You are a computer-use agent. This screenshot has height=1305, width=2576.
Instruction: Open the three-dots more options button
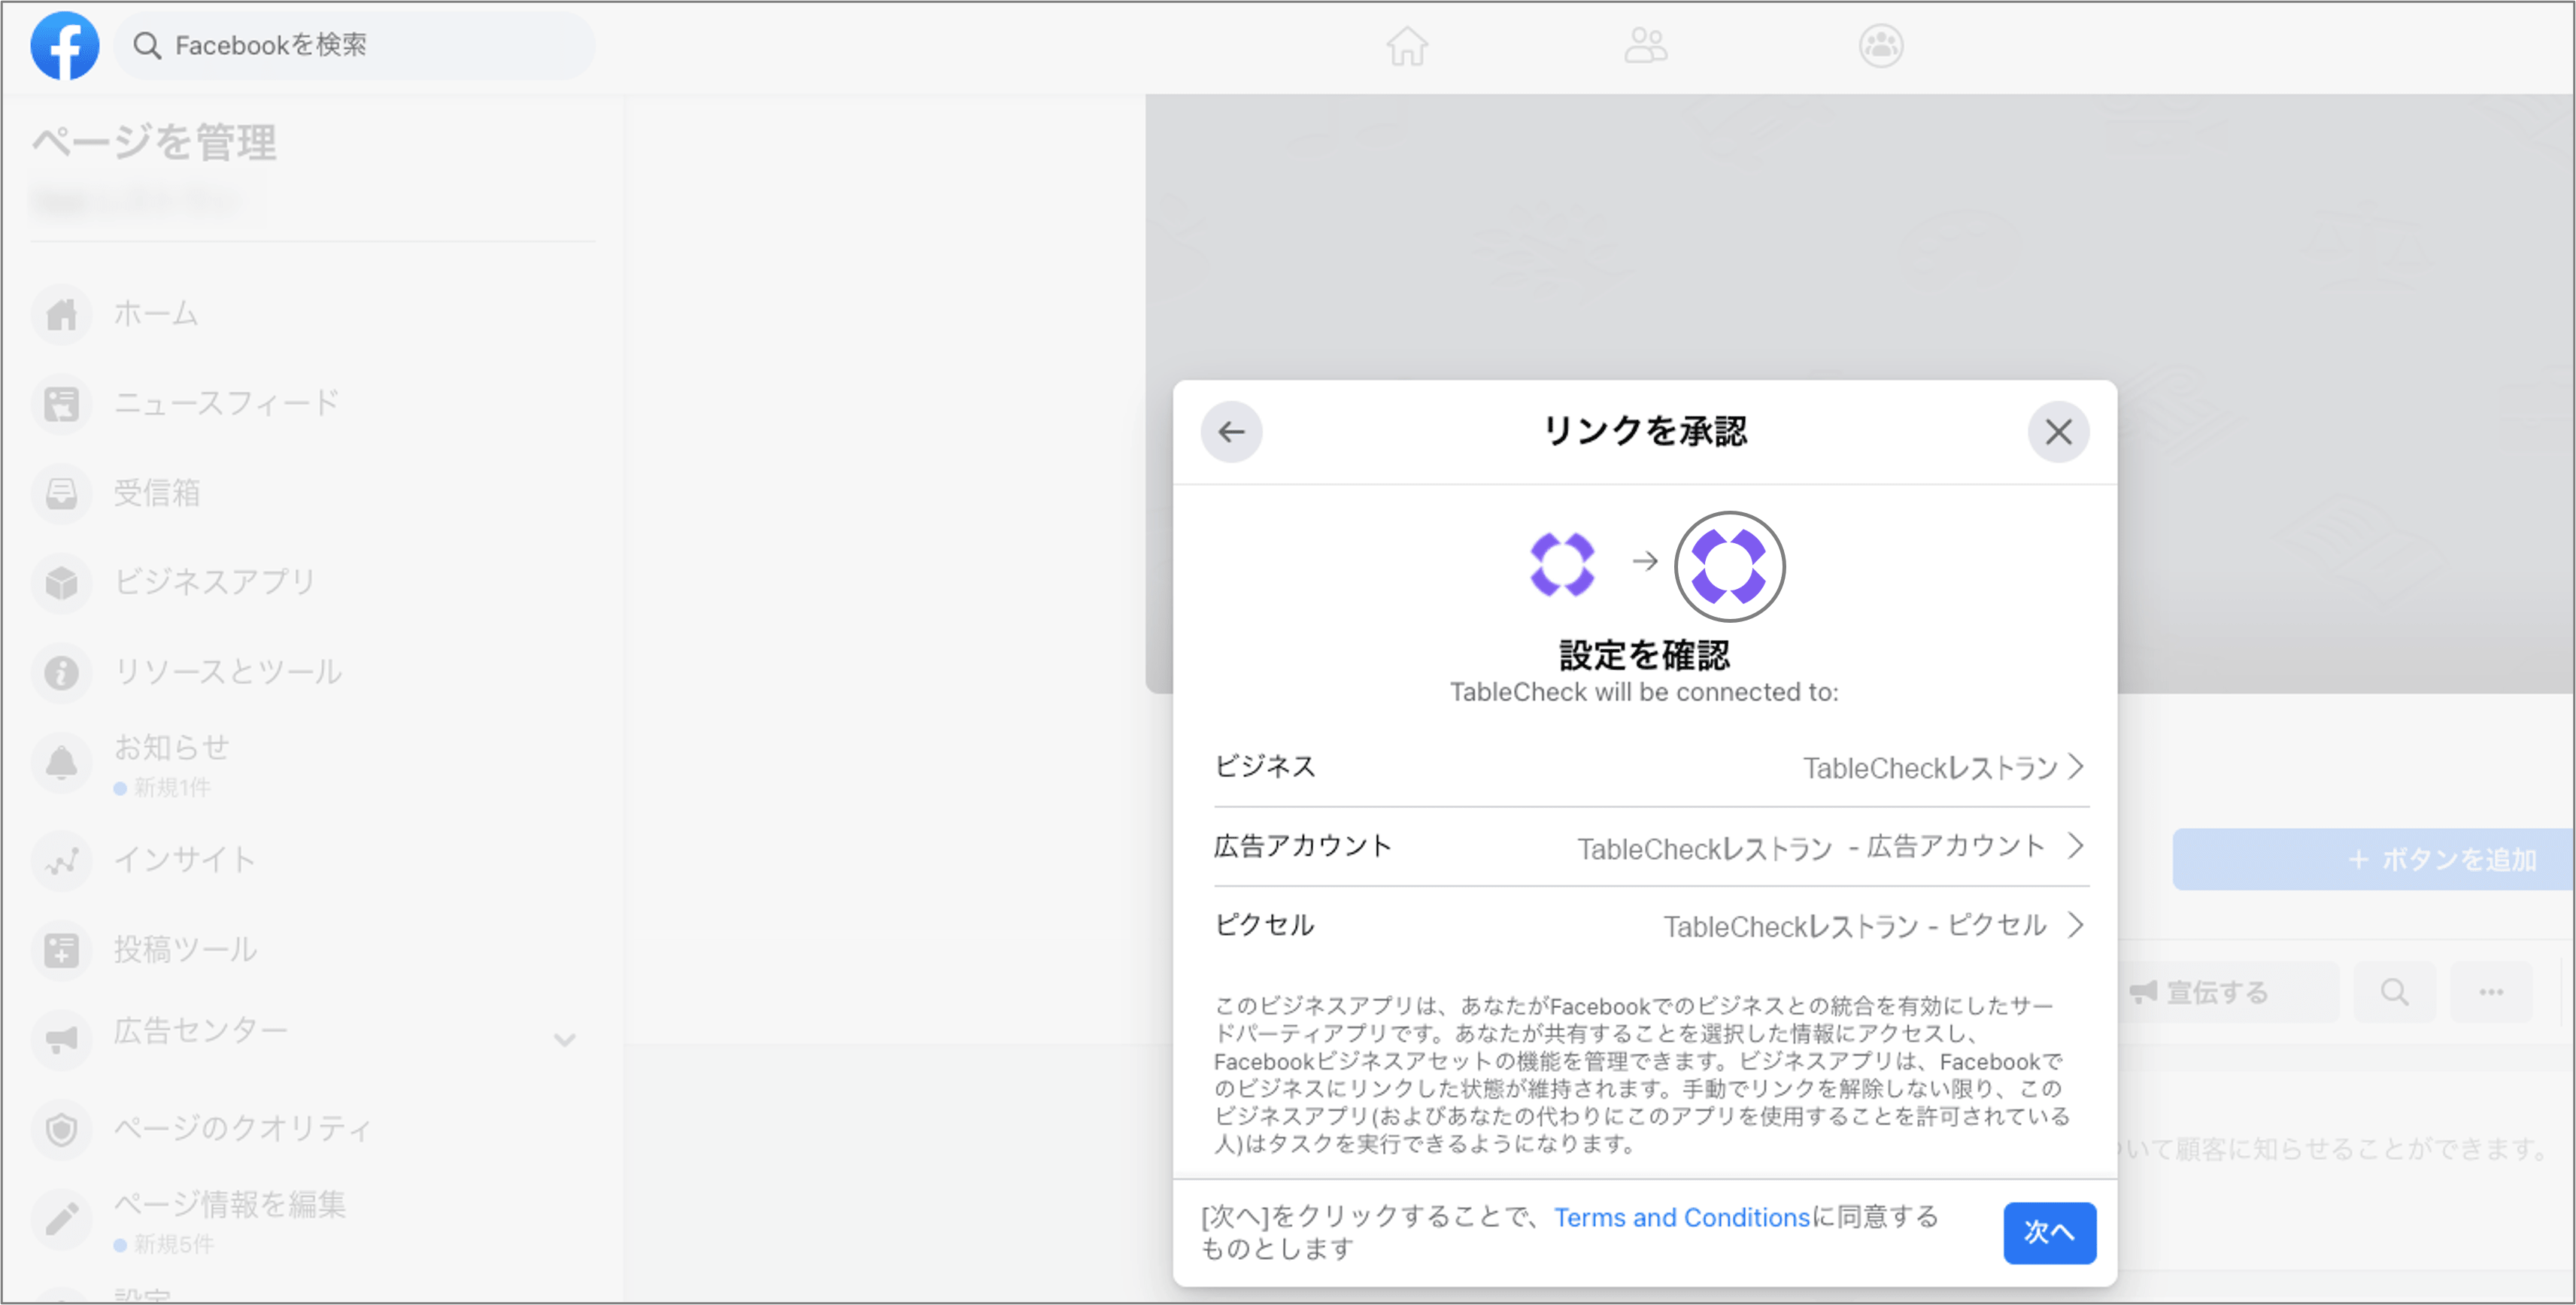coord(2491,992)
